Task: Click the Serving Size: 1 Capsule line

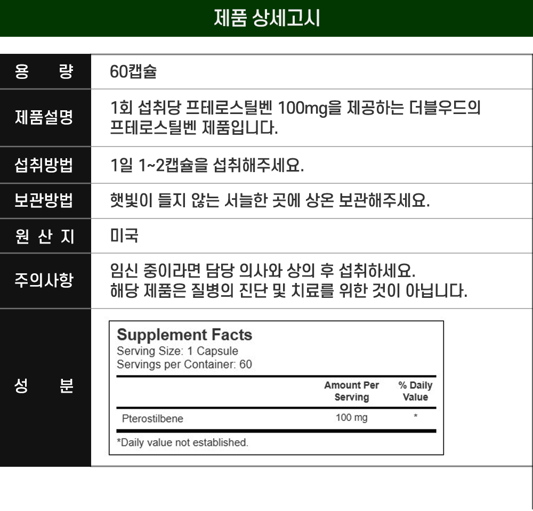Action: coord(177,351)
